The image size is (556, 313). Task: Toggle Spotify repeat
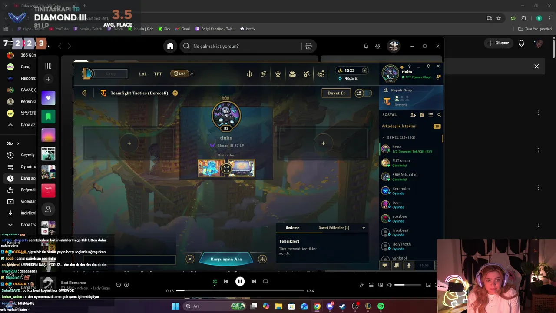coord(265,281)
